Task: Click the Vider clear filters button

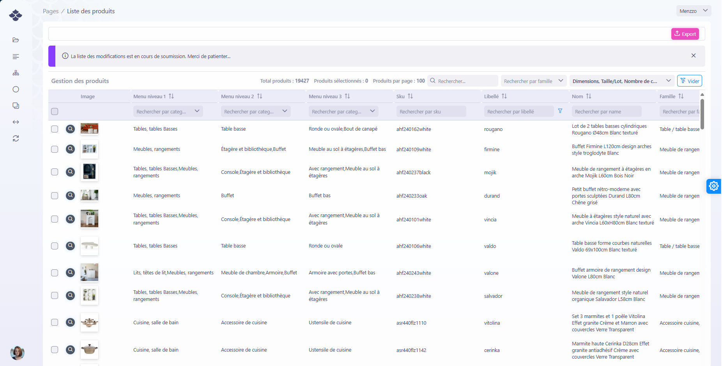Action: pos(689,81)
